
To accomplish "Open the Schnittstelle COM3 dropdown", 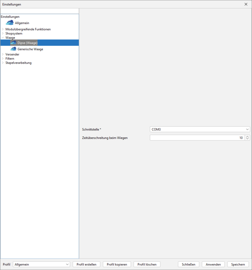I will tap(200, 129).
